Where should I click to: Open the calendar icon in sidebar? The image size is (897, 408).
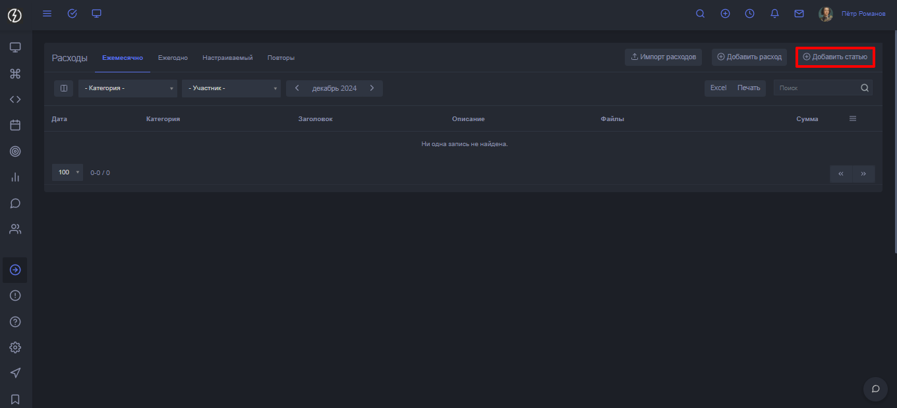(15, 125)
